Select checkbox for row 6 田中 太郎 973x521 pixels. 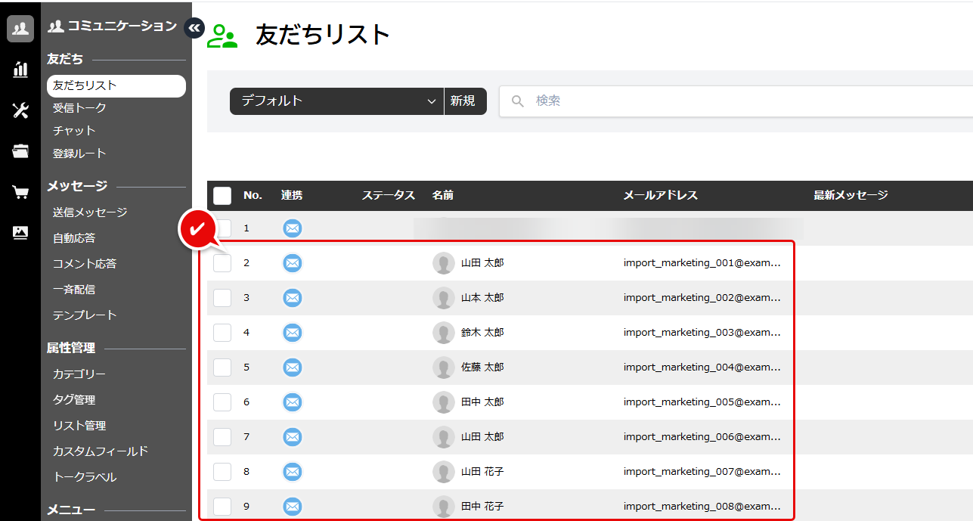[222, 402]
